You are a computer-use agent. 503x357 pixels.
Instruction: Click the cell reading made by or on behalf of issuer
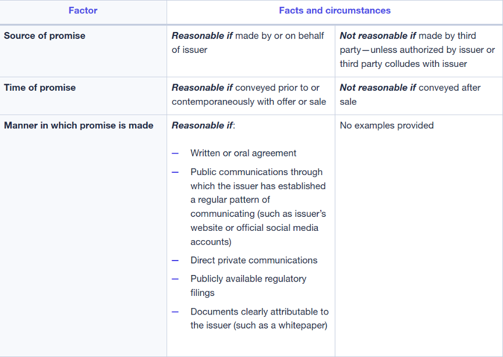tap(248, 42)
